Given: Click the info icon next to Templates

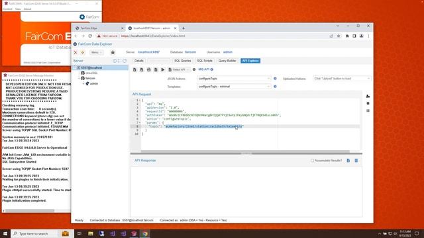Looking at the screenshot, I should click(275, 87).
